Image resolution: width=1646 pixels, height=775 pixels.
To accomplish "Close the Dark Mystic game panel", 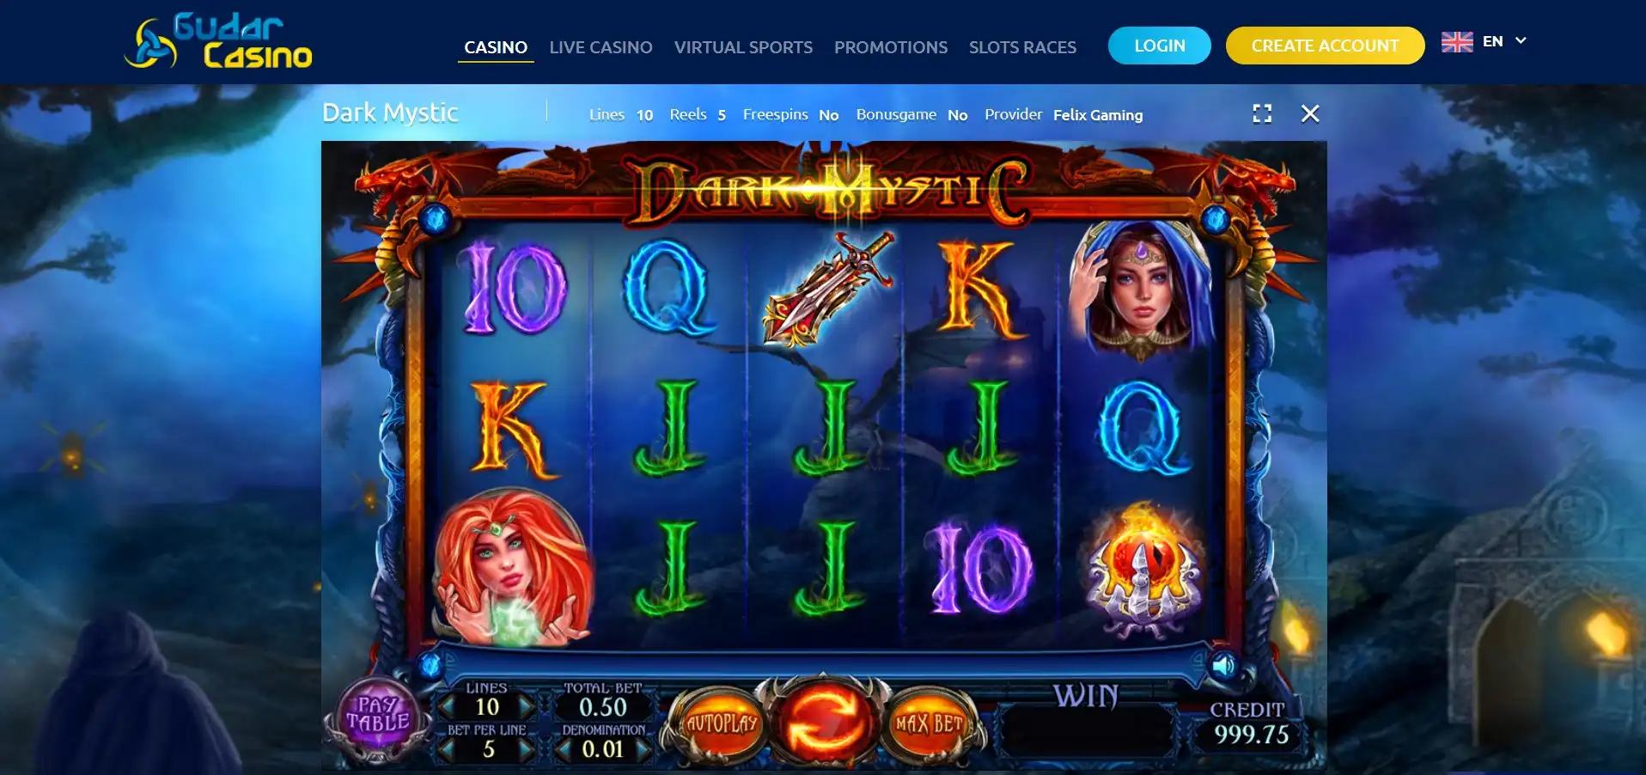I will (x=1310, y=113).
